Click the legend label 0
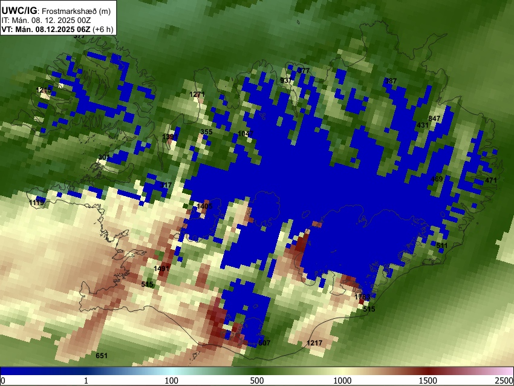The image size is (514, 386). [x=3, y=381]
